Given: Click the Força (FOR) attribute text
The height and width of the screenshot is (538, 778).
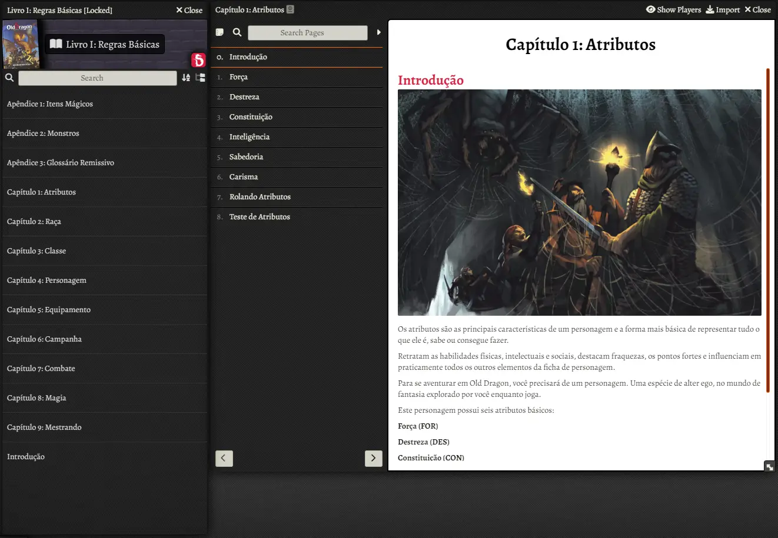Looking at the screenshot, I should tap(418, 426).
